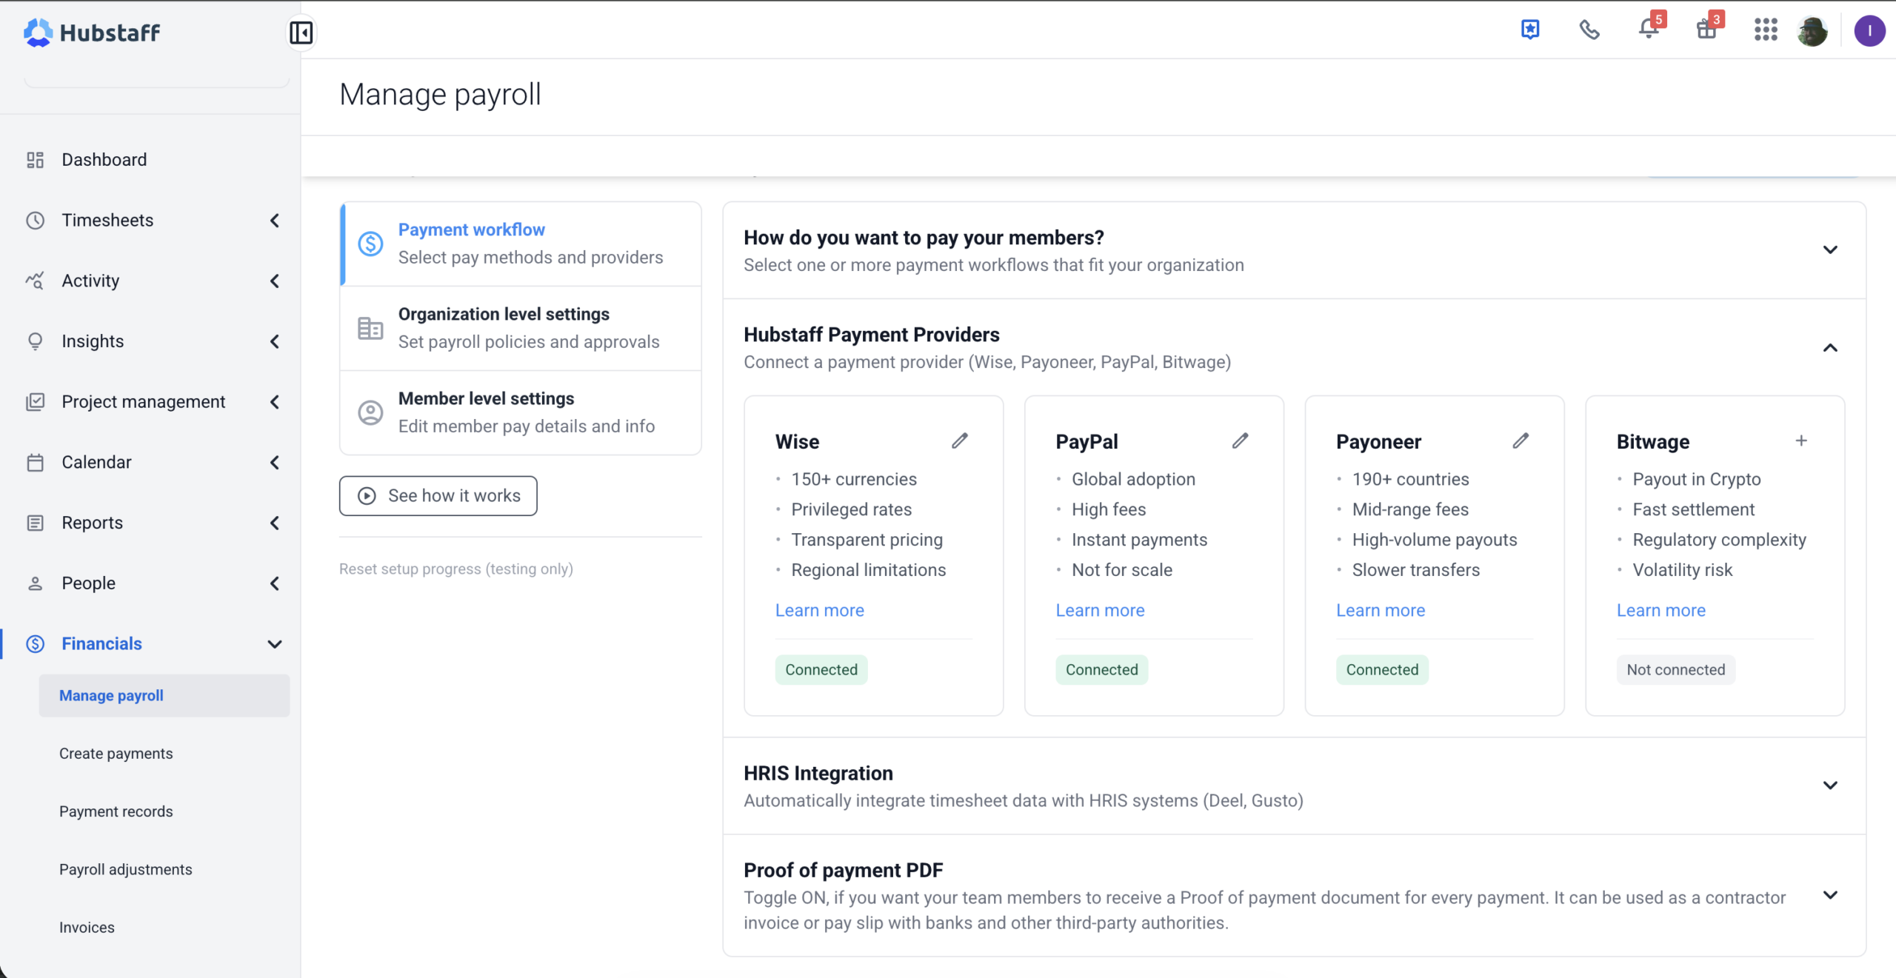This screenshot has width=1896, height=978.
Task: Expand the Timesheets sidebar menu
Action: [x=153, y=220]
